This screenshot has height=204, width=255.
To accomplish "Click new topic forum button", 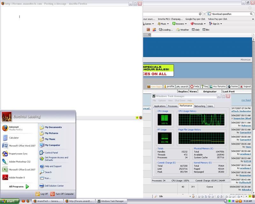I will (x=155, y=87).
